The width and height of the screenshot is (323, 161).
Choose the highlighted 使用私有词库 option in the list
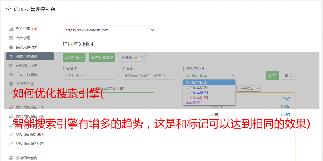coord(209,83)
